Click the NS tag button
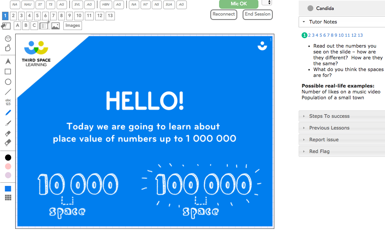 point(157,5)
